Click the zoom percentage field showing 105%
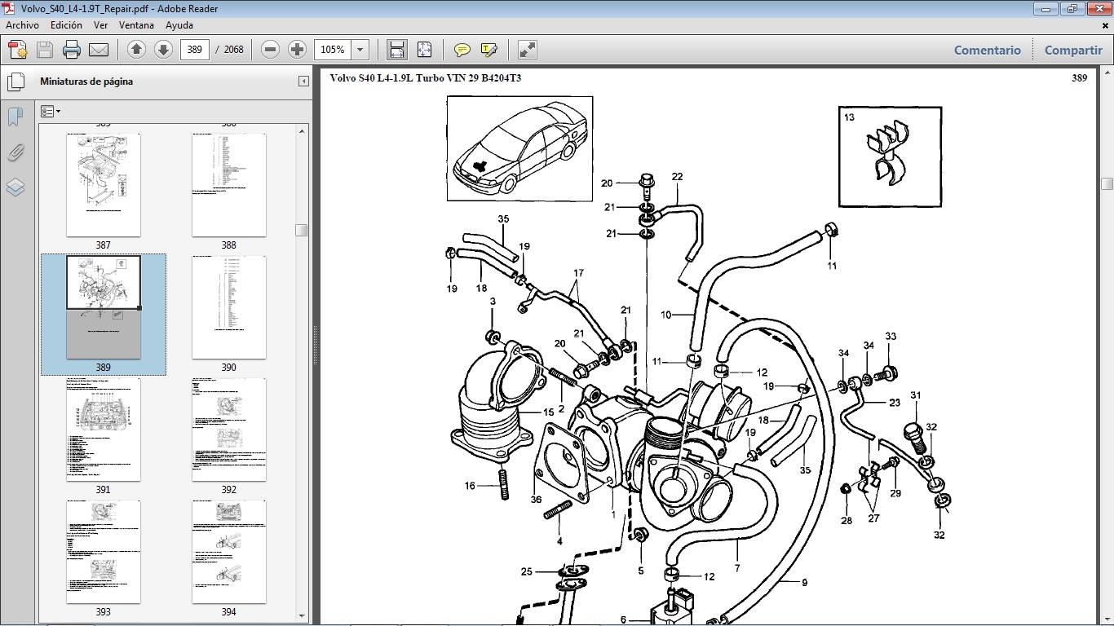Image resolution: width=1114 pixels, height=626 pixels. coord(334,50)
